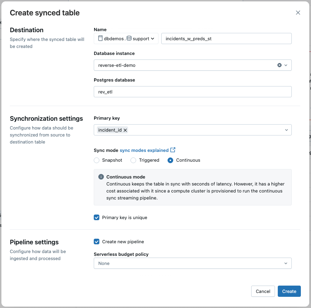311x308 pixels.
Task: Expand the Primary key dropdown
Action: click(286, 130)
